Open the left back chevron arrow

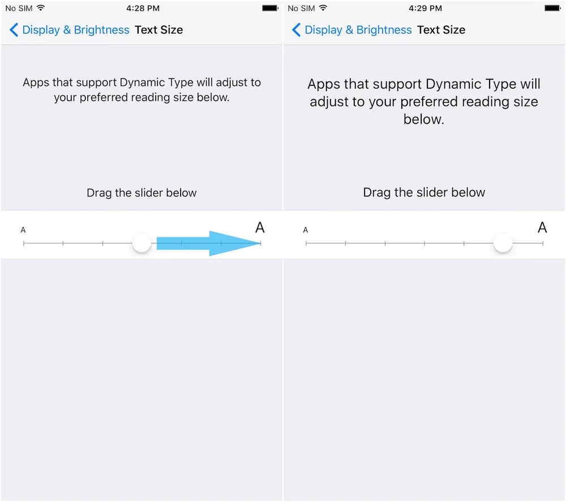(14, 30)
